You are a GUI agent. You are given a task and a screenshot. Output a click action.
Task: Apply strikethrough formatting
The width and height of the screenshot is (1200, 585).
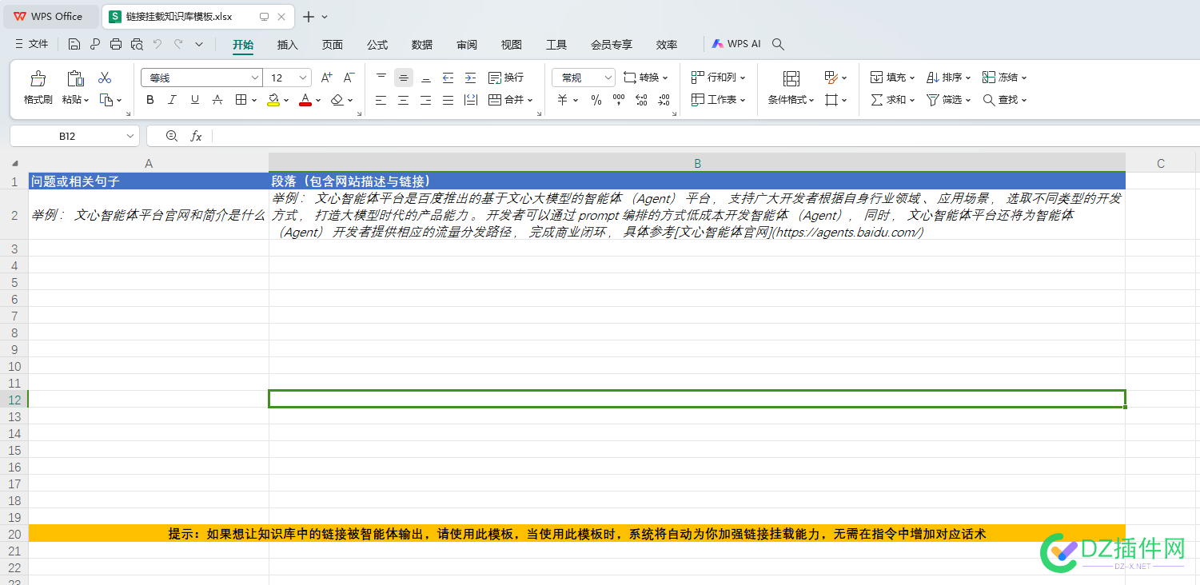pos(217,100)
